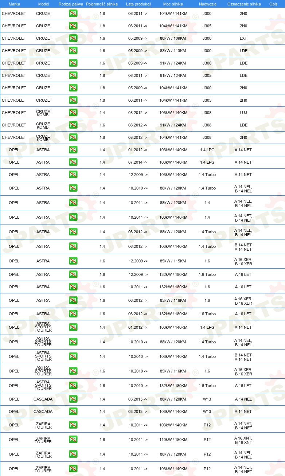Screen dimensions: 285x476
Task: Select the LXT engine code cell
Action: pyautogui.click(x=243, y=38)
